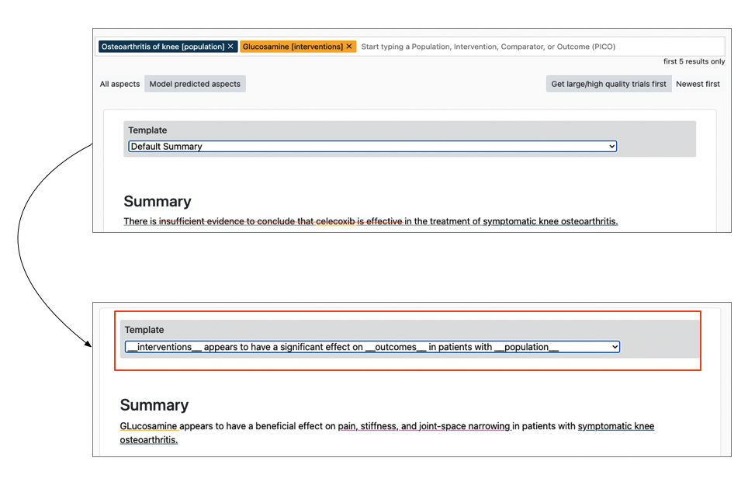Image resolution: width=755 pixels, height=482 pixels.
Task: Sort results by Newest first
Action: [x=698, y=84]
